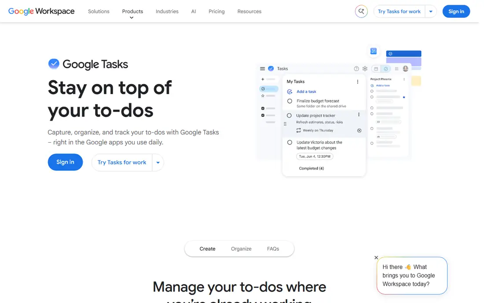Open the Solutions menu
Image resolution: width=484 pixels, height=303 pixels.
(x=99, y=11)
